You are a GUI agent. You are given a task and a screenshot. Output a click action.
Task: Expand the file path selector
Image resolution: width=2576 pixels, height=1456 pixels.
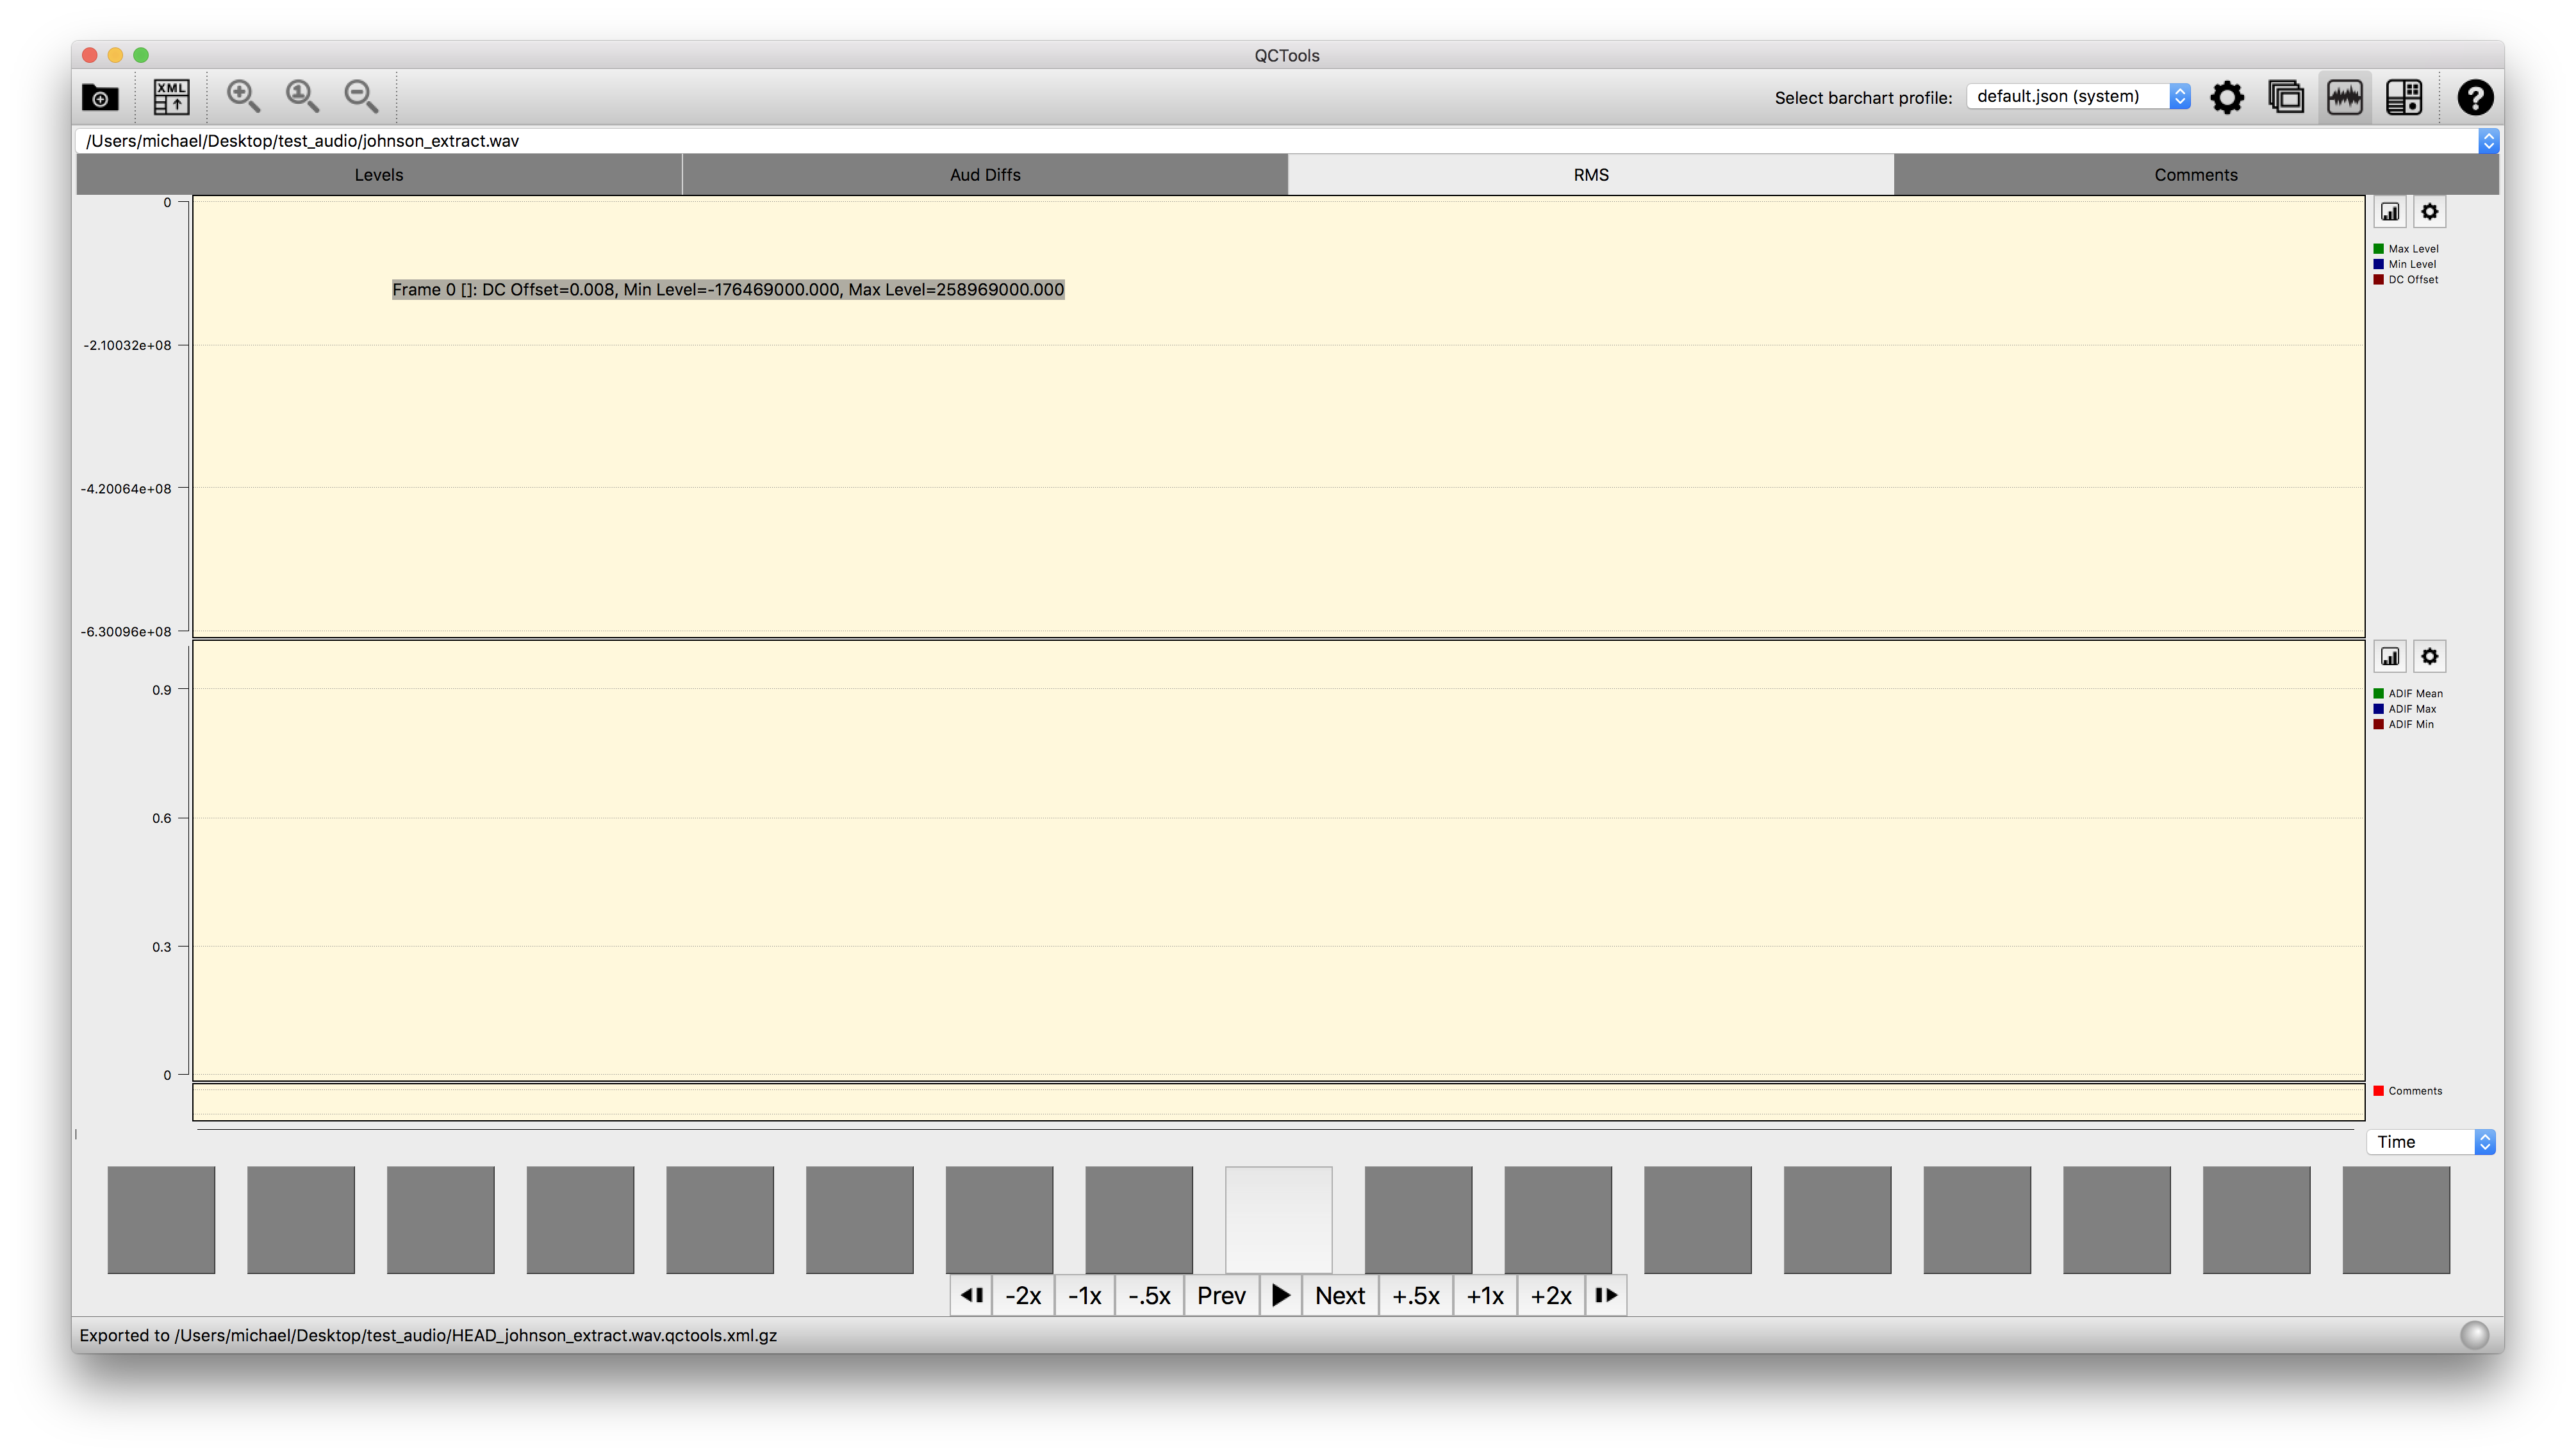(2489, 140)
